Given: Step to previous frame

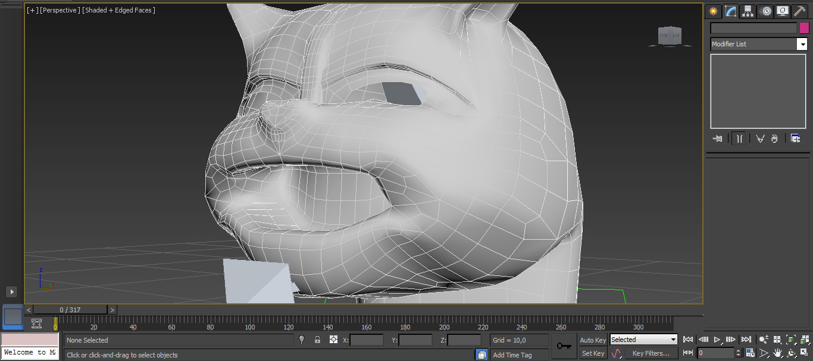Looking at the screenshot, I should point(703,340).
